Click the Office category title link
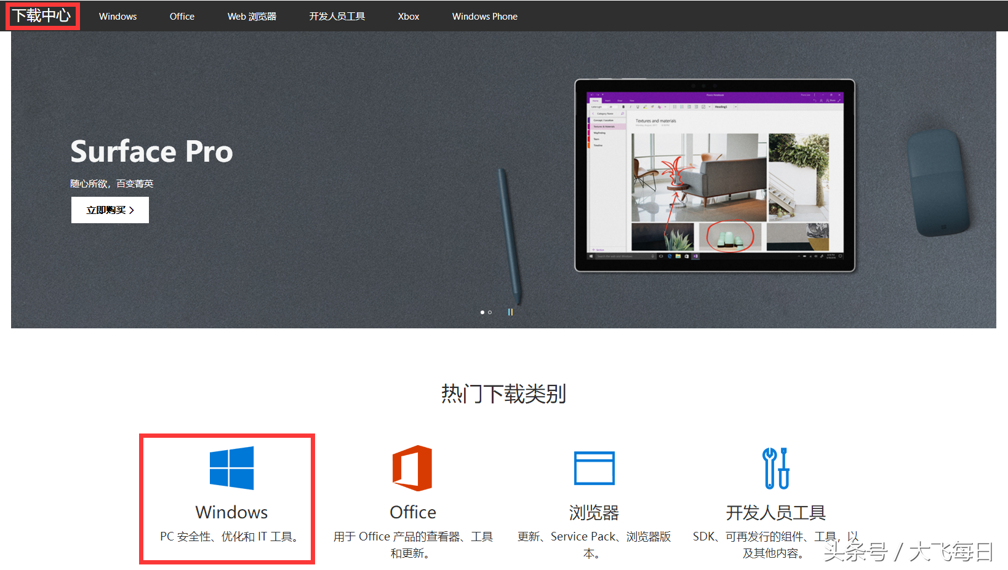Image resolution: width=1008 pixels, height=570 pixels. pos(413,512)
